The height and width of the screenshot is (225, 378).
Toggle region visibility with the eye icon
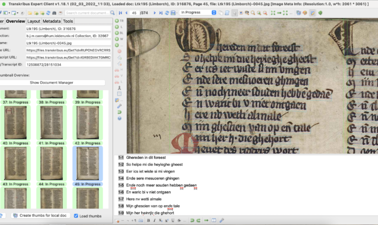coord(241,13)
